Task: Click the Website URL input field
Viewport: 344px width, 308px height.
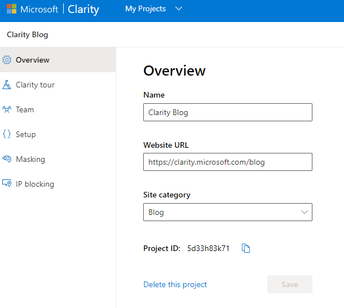Action: pos(228,162)
